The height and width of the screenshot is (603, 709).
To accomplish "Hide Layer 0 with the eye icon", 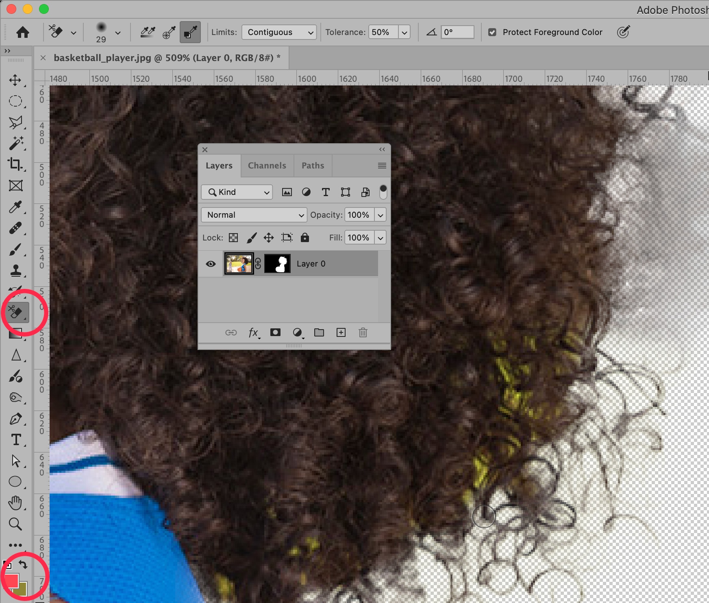I will click(x=211, y=264).
